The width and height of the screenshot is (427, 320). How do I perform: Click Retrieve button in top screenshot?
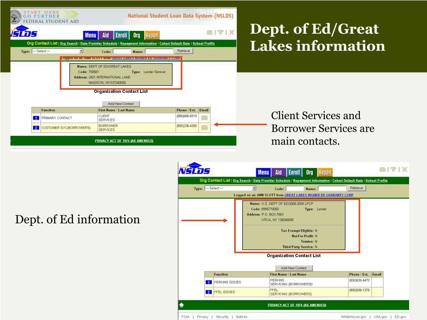[x=183, y=51]
